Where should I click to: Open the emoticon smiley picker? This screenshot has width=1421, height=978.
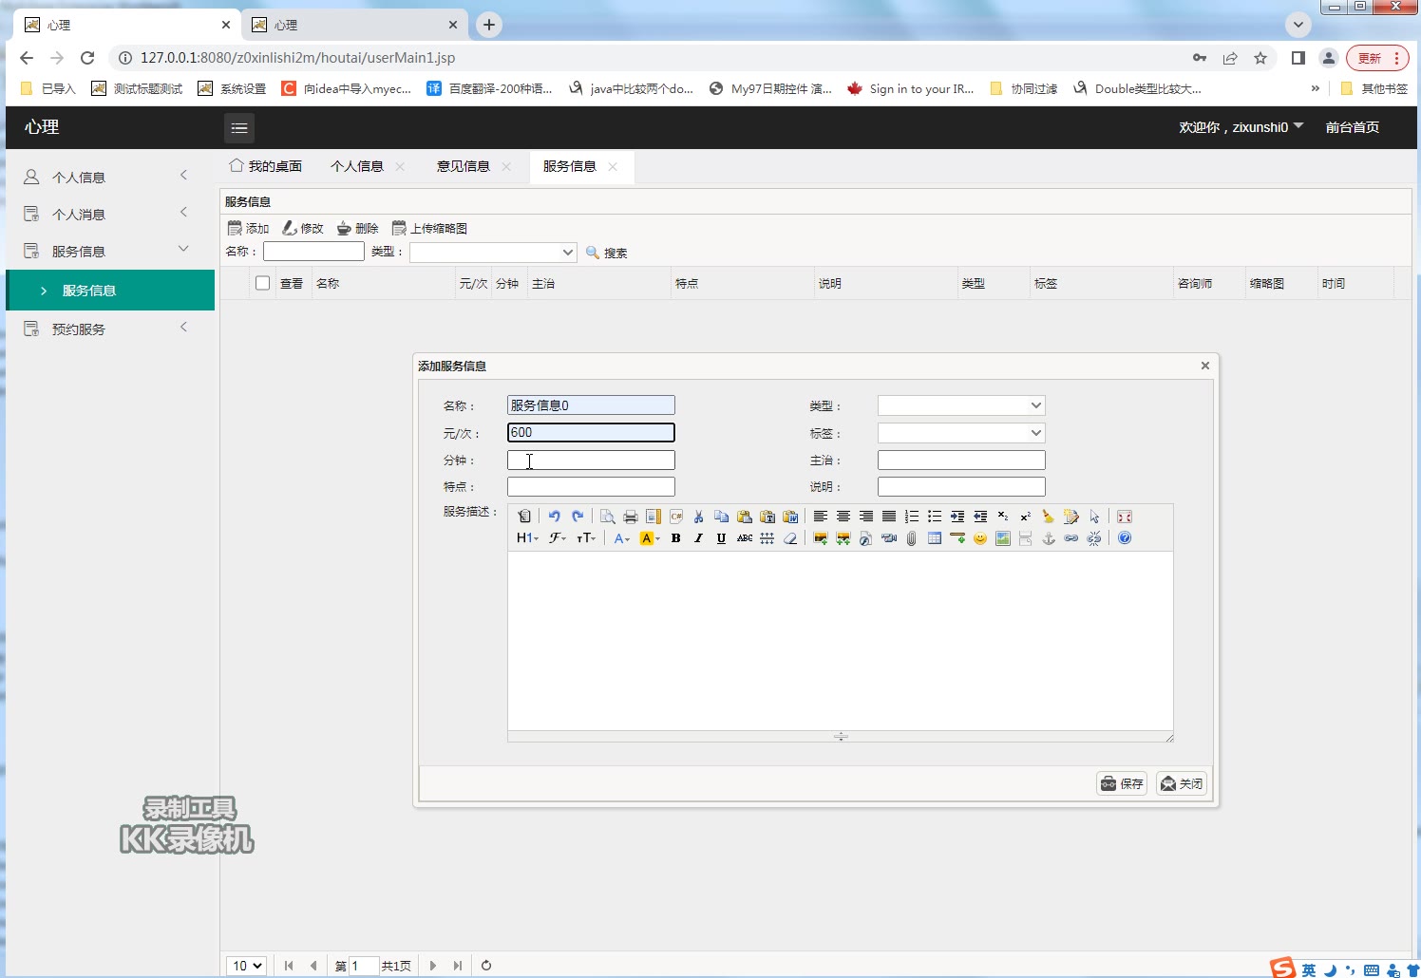tap(979, 538)
